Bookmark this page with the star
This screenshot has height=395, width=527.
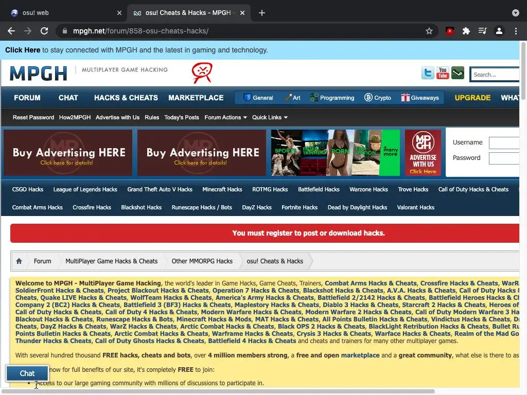pos(429,31)
